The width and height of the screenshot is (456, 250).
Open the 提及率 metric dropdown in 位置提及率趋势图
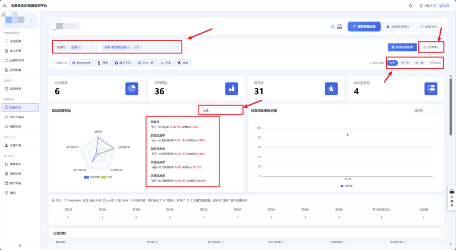pos(426,111)
